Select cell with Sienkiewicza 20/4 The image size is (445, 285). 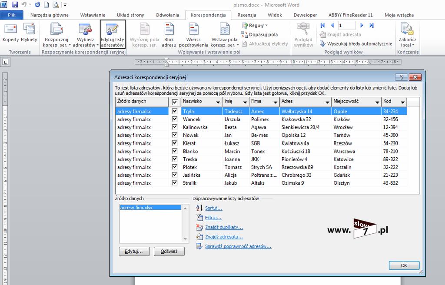pyautogui.click(x=305, y=127)
